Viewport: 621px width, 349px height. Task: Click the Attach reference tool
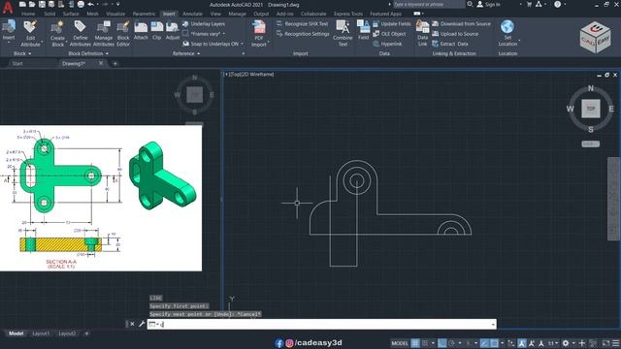coord(141,30)
